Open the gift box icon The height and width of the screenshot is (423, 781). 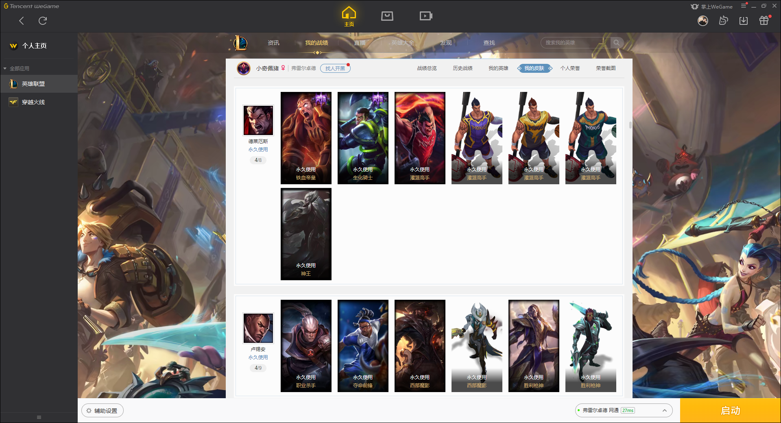pyautogui.click(x=764, y=20)
